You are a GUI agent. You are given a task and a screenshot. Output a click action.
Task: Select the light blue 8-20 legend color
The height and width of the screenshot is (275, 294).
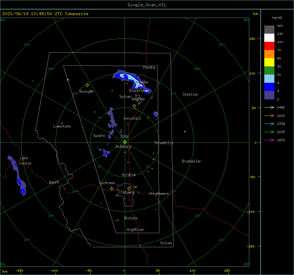pyautogui.click(x=269, y=79)
